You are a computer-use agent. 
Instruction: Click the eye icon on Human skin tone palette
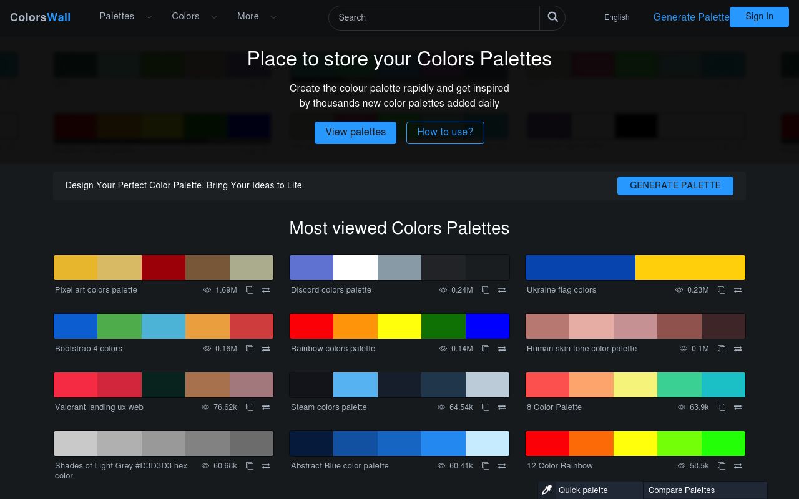tap(683, 349)
